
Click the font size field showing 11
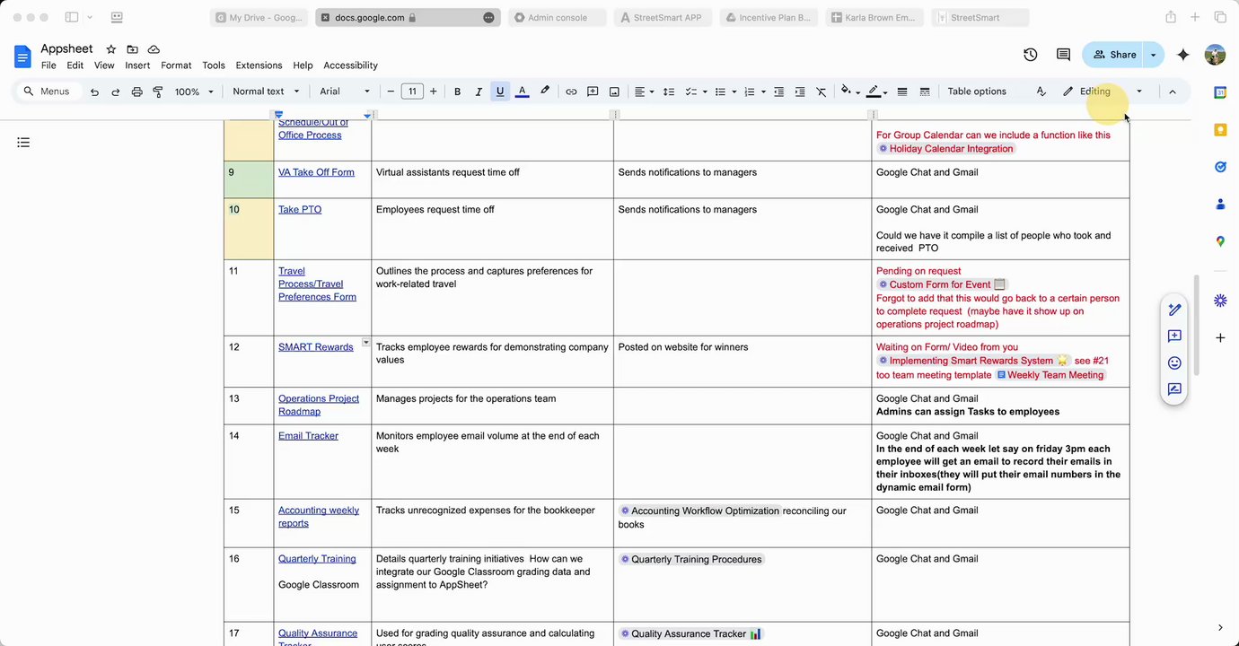pyautogui.click(x=412, y=92)
